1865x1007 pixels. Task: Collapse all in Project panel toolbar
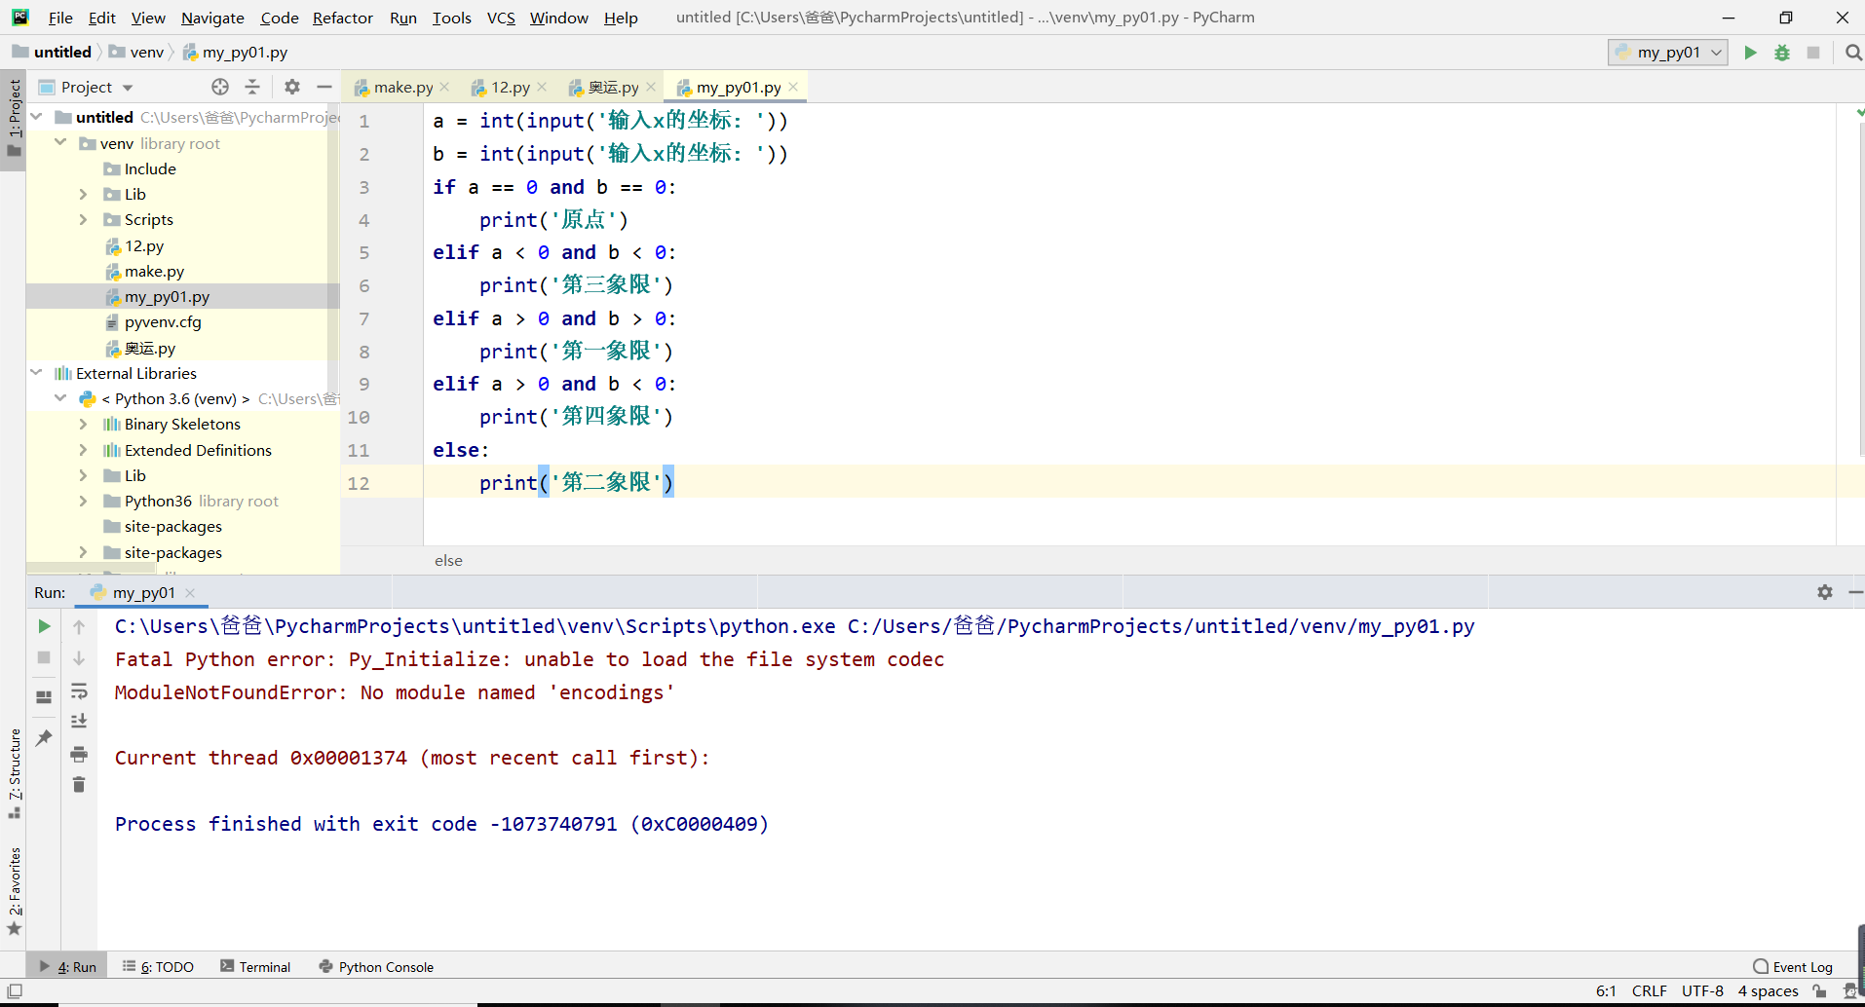click(252, 87)
